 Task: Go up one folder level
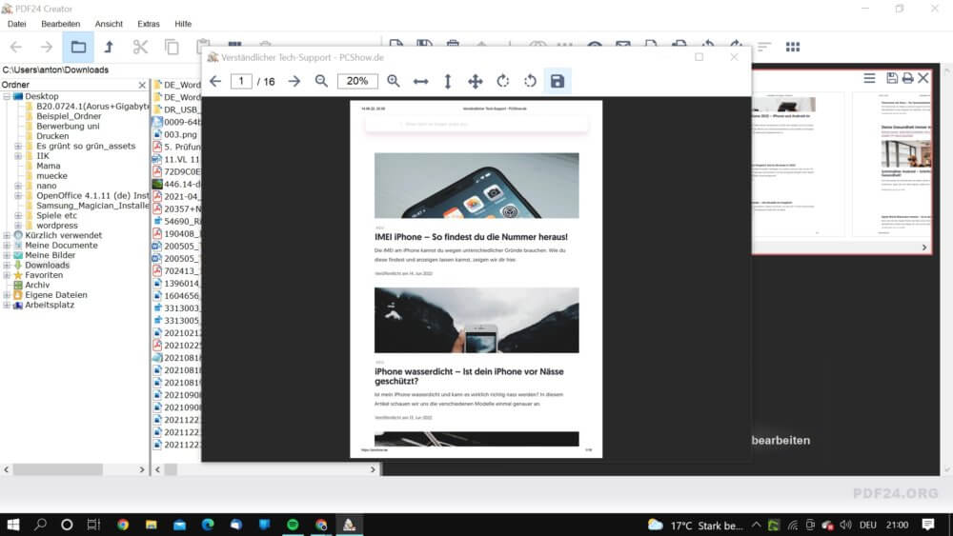click(x=109, y=47)
